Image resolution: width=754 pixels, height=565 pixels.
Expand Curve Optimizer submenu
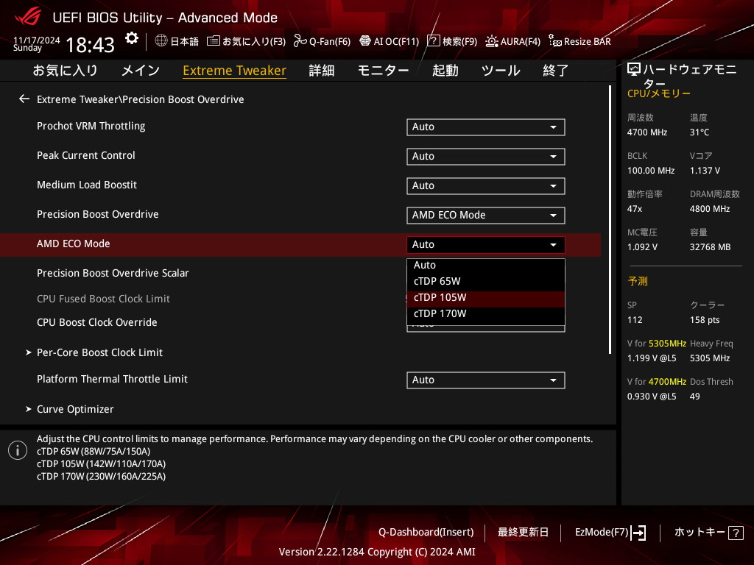[70, 409]
